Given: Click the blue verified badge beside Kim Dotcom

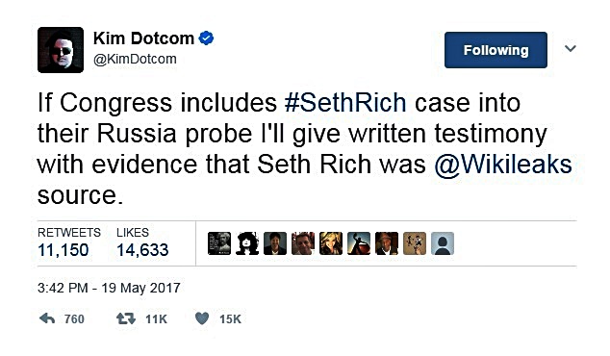Looking at the screenshot, I should (x=206, y=38).
